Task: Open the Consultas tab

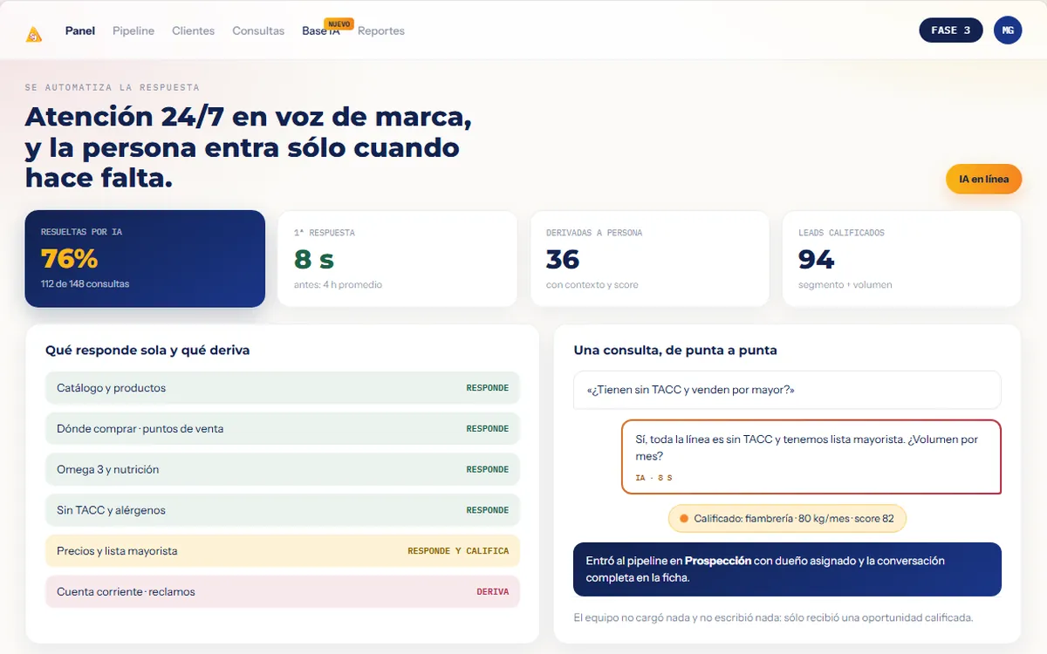Action: click(258, 31)
